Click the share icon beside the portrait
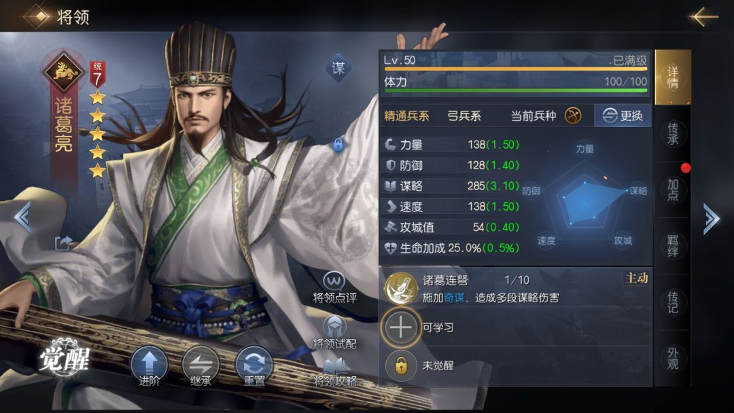The image size is (734, 413). (63, 243)
